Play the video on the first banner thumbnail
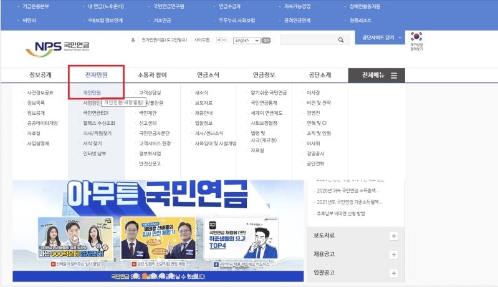The image size is (498, 287). coord(75,238)
